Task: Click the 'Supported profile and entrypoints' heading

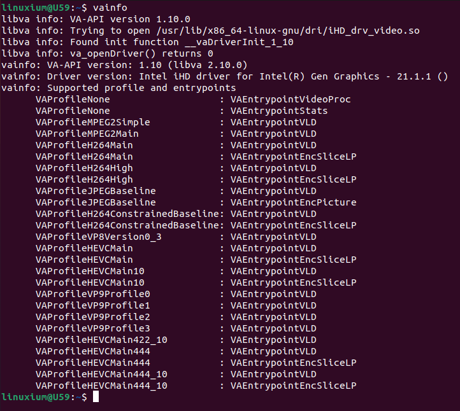Action: [x=141, y=88]
